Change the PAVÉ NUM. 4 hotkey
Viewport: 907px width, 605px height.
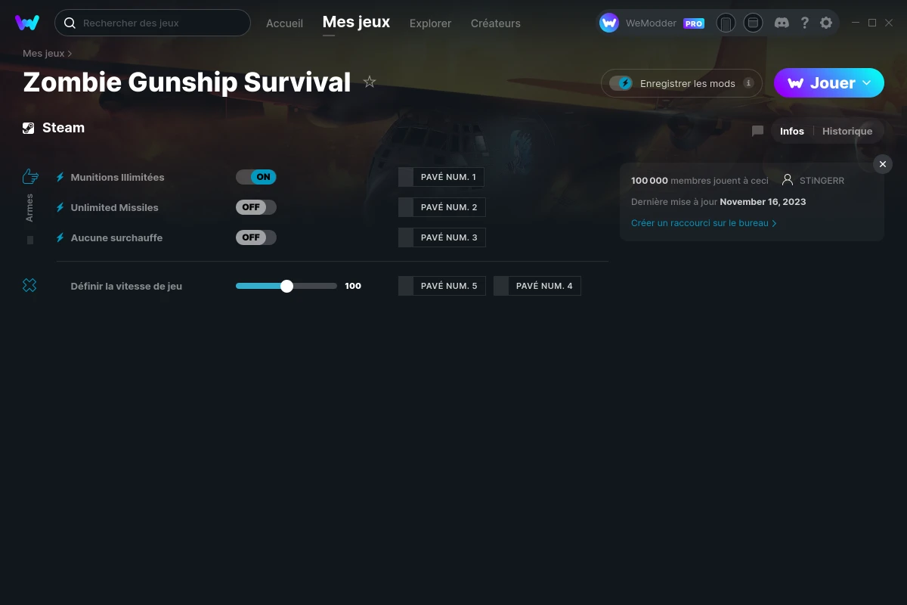pos(537,286)
